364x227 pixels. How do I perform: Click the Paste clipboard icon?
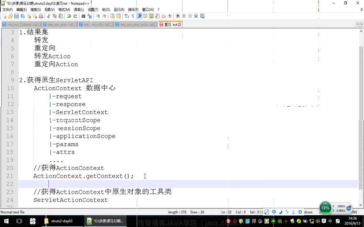pyautogui.click(x=61, y=16)
